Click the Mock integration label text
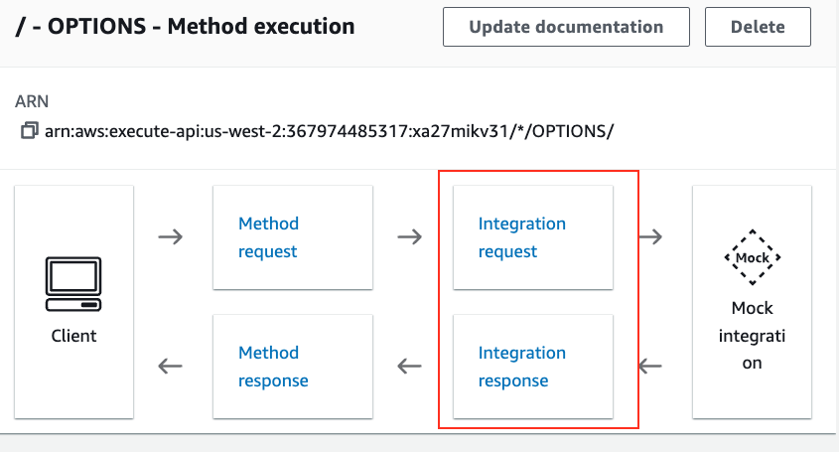Viewport: 839px width, 452px height. click(753, 336)
